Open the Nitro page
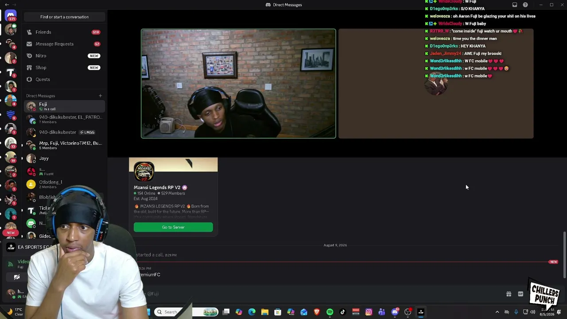Viewport: 567px width, 319px height. pyautogui.click(x=64, y=56)
